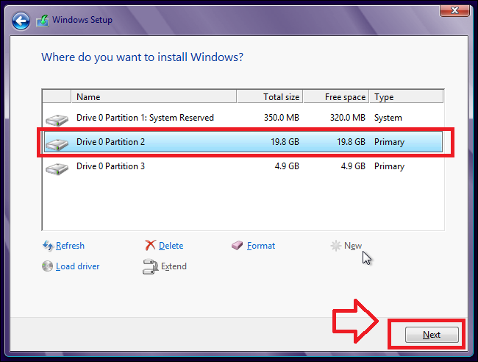Click the Load driver disc icon
Image resolution: width=478 pixels, height=362 pixels.
click(x=49, y=266)
